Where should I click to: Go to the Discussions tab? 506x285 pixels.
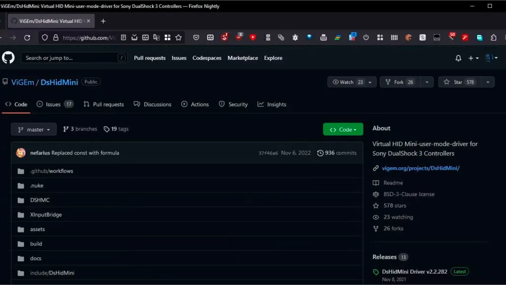[x=152, y=104]
